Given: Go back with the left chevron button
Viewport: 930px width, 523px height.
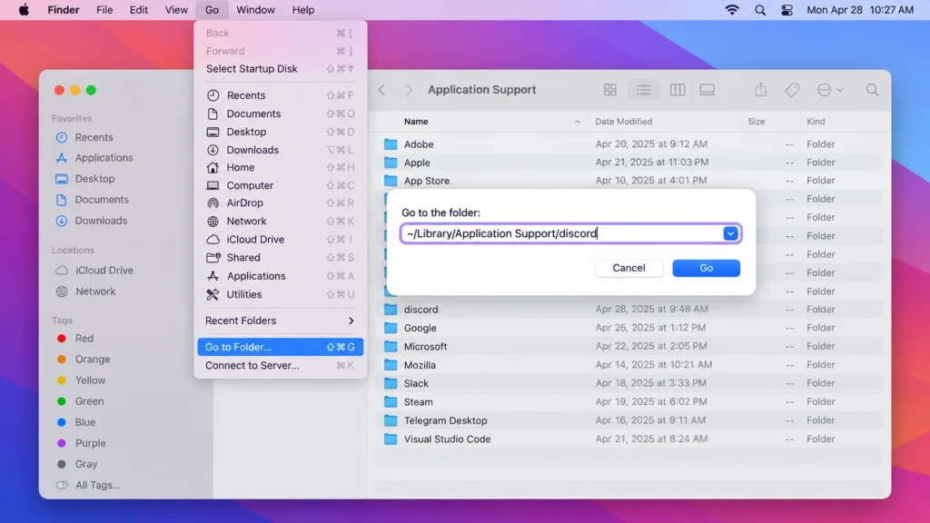Looking at the screenshot, I should point(382,90).
